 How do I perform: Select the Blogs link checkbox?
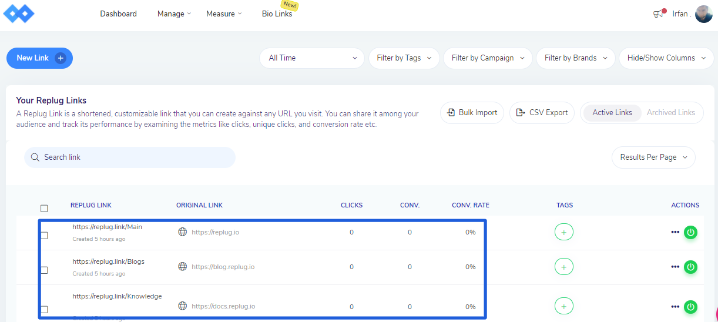(44, 270)
